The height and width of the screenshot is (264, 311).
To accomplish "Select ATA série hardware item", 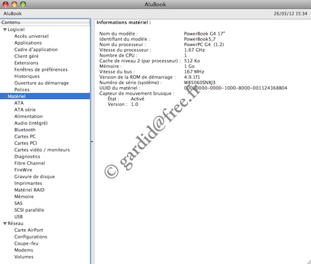I will coord(25,110).
